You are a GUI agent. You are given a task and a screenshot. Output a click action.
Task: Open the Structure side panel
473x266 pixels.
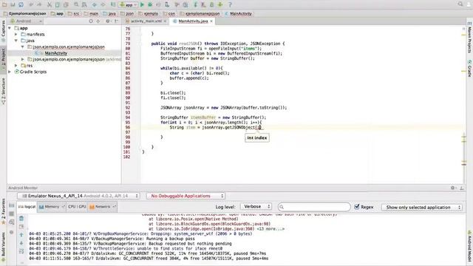pyautogui.click(x=3, y=91)
